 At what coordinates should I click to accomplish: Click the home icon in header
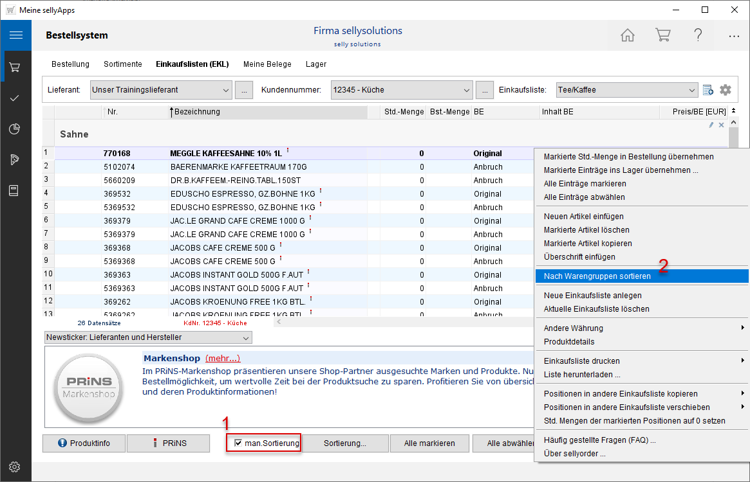point(628,35)
